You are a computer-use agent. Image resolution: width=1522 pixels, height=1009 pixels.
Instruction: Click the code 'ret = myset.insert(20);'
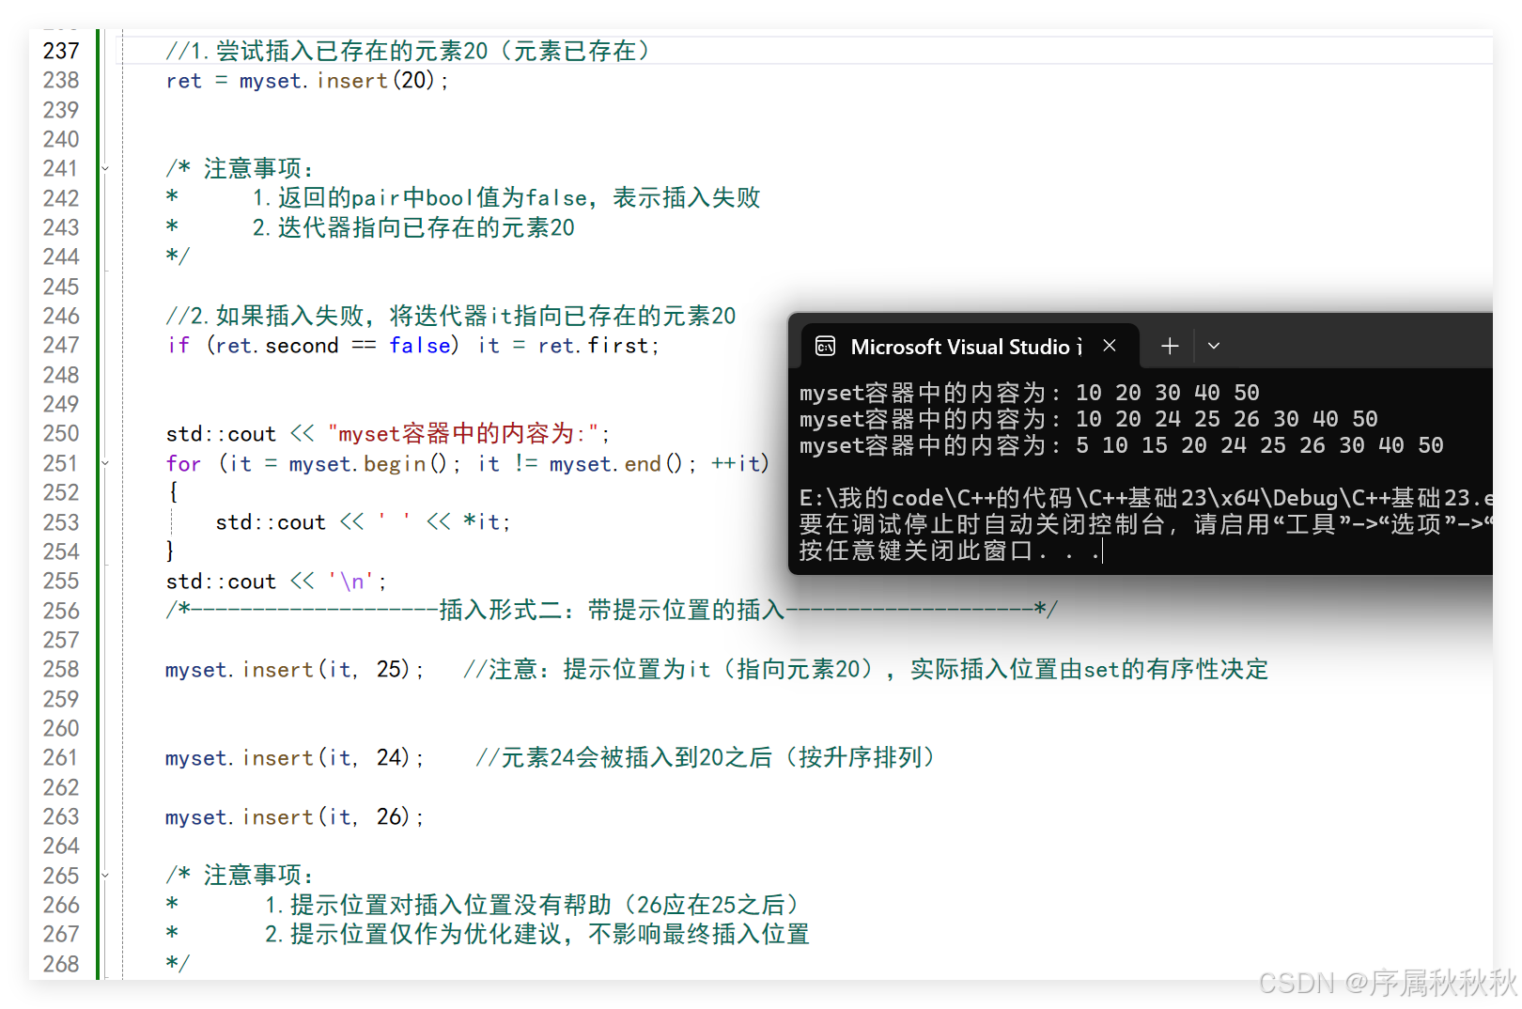point(307,81)
